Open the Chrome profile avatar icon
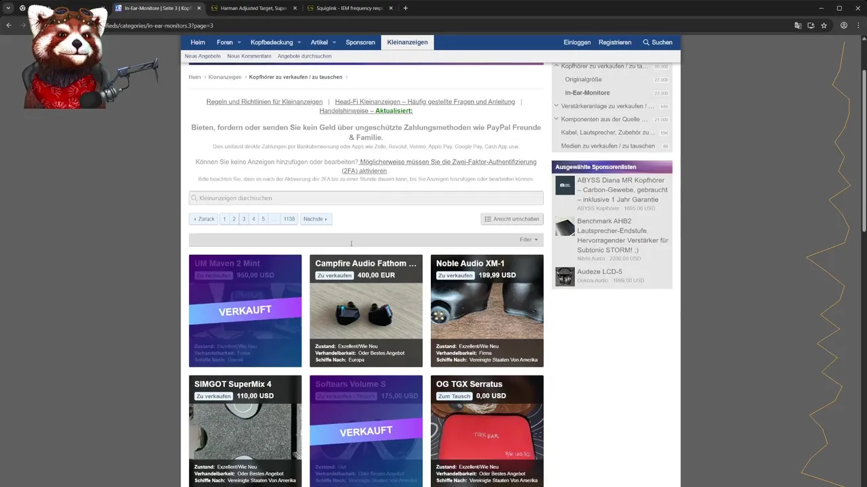Screen dimensions: 867x487 point(844,25)
